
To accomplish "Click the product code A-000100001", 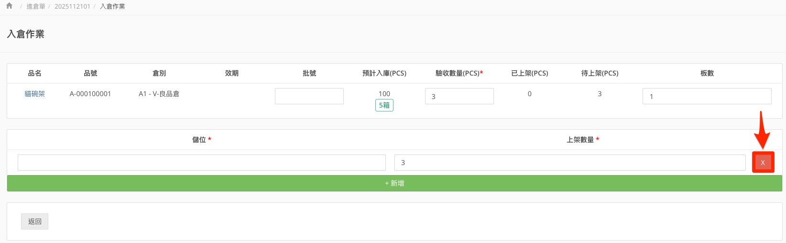I will pyautogui.click(x=90, y=94).
